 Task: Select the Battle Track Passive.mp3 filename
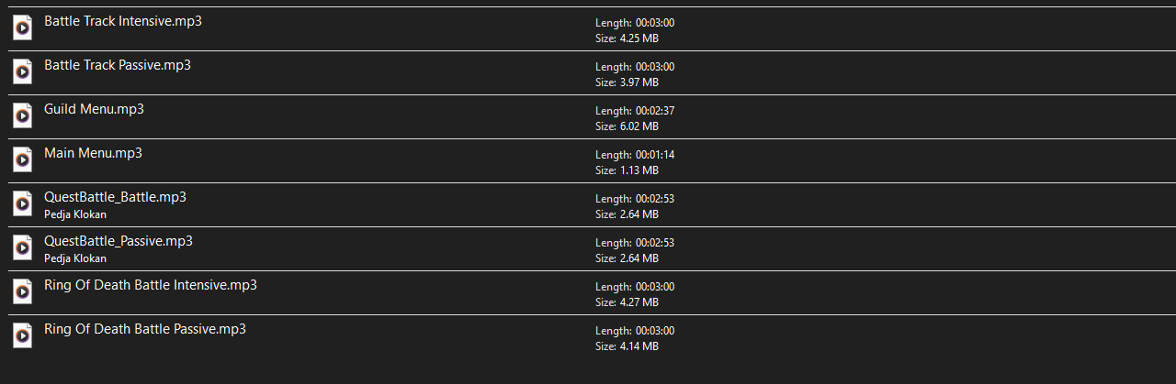(118, 65)
